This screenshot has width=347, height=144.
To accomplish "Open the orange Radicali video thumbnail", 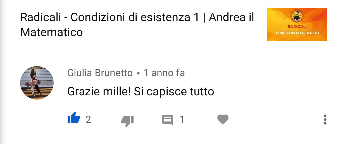I will tap(297, 24).
